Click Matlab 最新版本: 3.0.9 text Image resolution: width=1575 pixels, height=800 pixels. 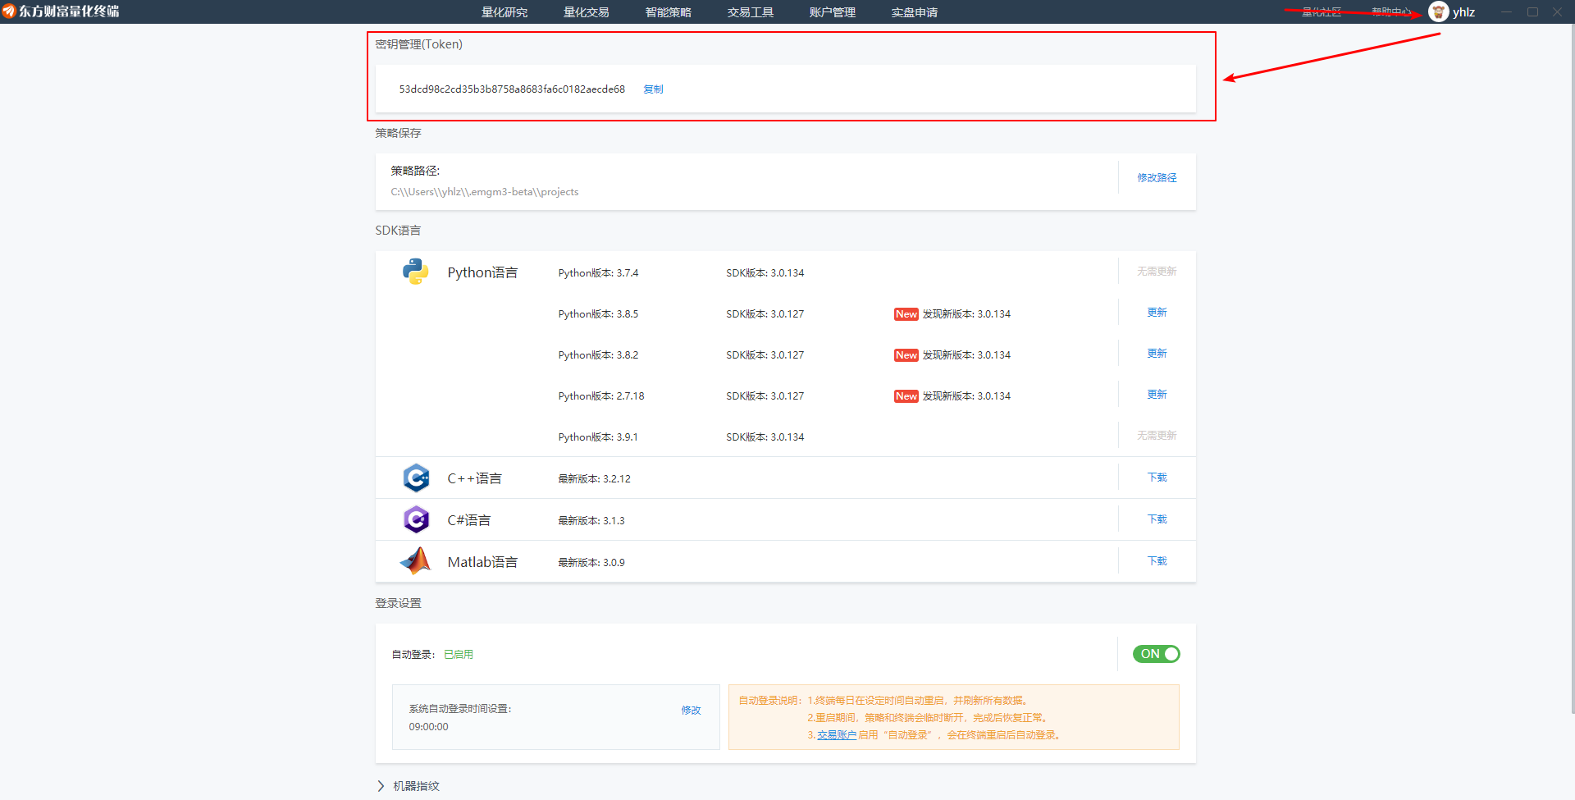point(591,563)
